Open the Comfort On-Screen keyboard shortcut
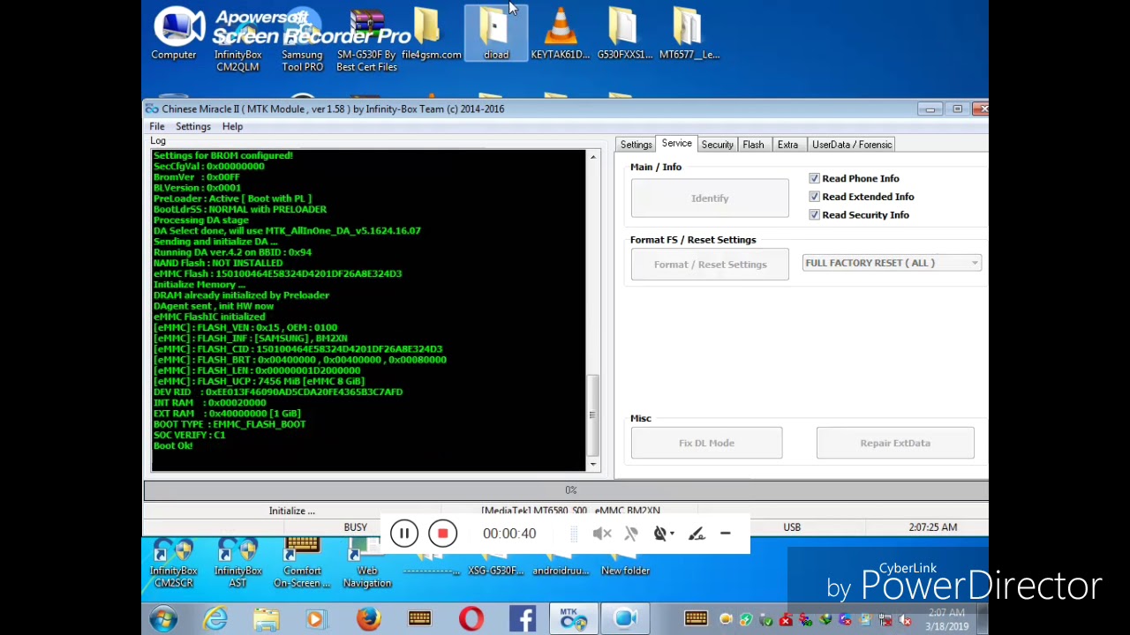This screenshot has height=635, width=1130. click(x=302, y=564)
